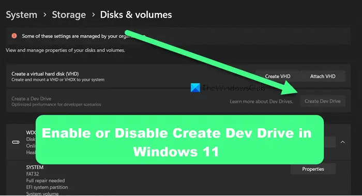
Task: Select 'View and manage properties' description text
Action: click(65, 50)
